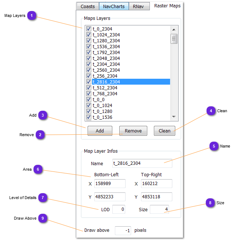
Task: Click callout badge 4 for Clean
Action: tap(211, 111)
